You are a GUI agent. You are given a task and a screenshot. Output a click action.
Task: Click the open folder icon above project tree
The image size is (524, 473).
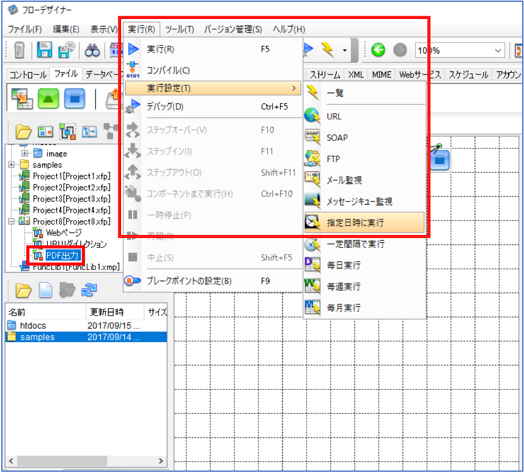[23, 132]
